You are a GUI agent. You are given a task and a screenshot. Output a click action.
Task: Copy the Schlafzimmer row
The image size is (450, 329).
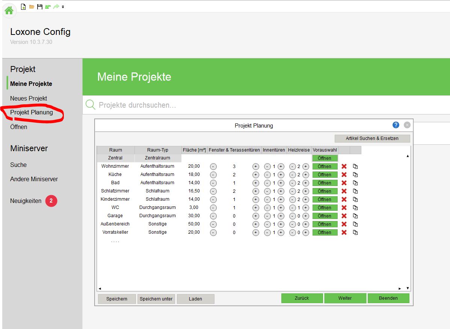point(355,191)
